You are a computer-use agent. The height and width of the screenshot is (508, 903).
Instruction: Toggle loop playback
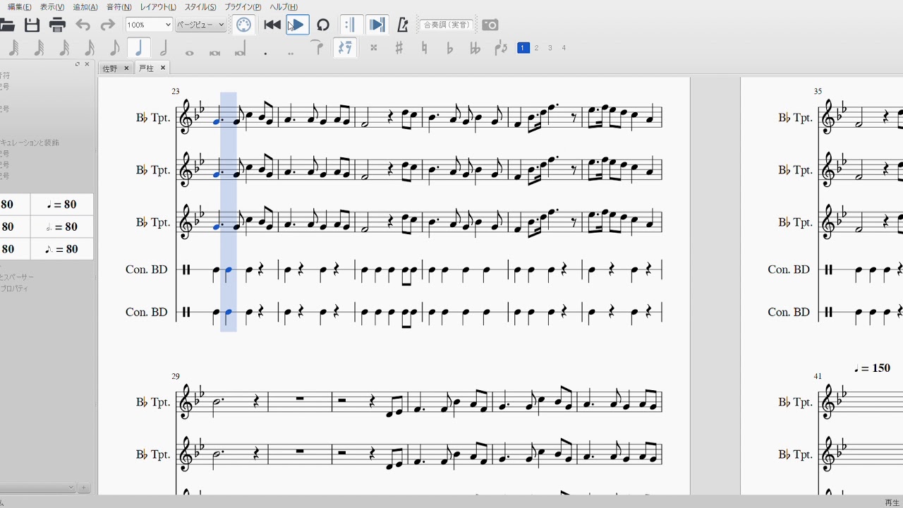coord(323,25)
